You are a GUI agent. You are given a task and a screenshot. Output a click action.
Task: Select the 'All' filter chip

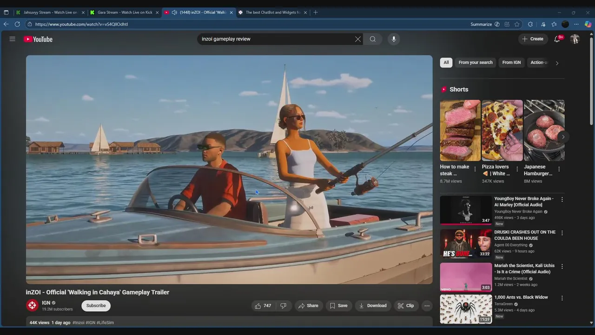446,62
